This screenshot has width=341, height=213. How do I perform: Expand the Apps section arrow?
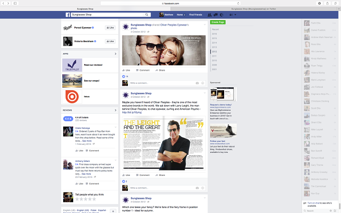tap(115, 54)
